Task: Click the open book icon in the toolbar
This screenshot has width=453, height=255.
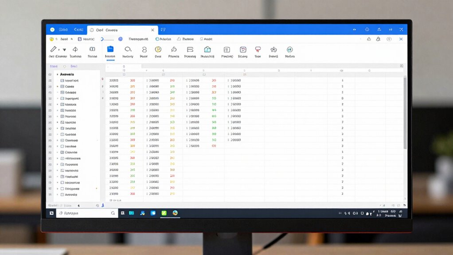Action: (x=92, y=49)
